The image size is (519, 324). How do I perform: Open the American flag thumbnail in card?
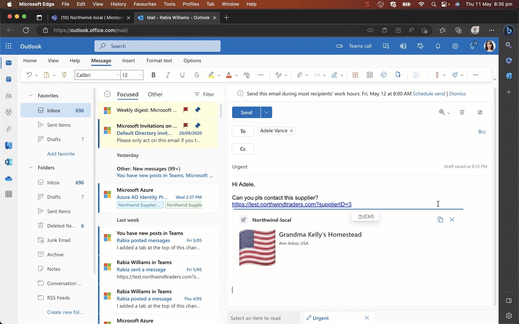pos(257,248)
